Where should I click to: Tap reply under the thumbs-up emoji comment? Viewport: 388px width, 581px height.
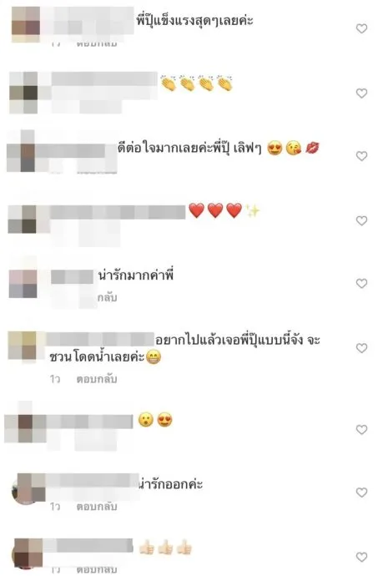coord(97,569)
